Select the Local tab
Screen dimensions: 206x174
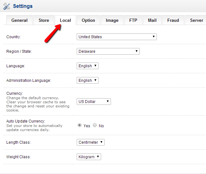(x=65, y=20)
